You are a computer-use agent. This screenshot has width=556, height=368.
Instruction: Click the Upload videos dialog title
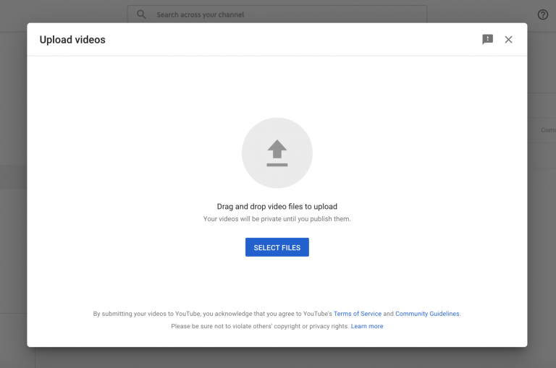tap(72, 40)
